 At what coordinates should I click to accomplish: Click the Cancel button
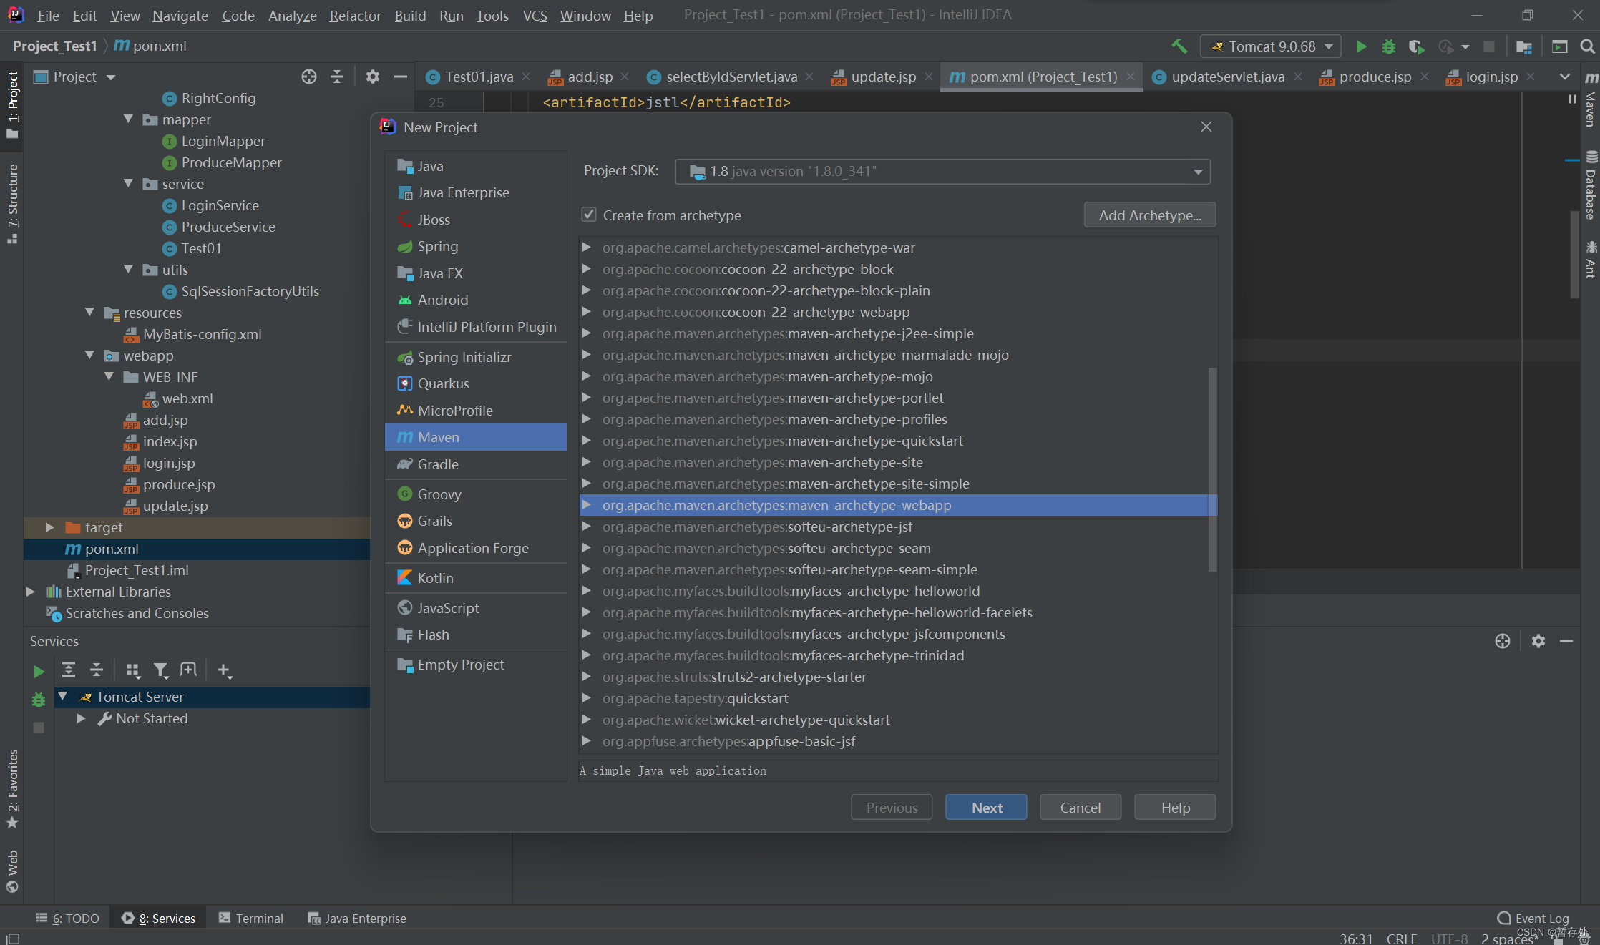tap(1081, 807)
